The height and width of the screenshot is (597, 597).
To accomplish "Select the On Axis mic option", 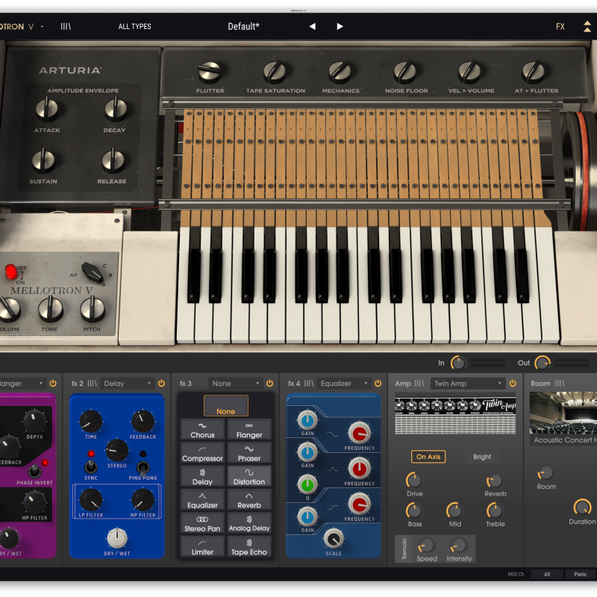I will [x=428, y=457].
